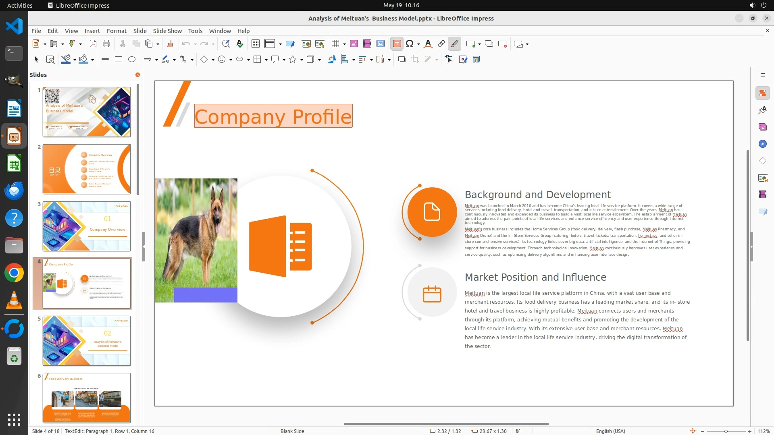The height and width of the screenshot is (435, 774).
Task: Click the Insert Text Box tool
Action: pos(397,44)
